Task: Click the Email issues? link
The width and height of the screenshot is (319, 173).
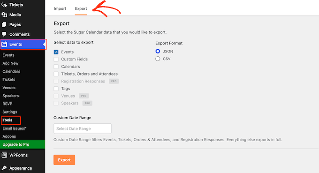Action: click(14, 128)
